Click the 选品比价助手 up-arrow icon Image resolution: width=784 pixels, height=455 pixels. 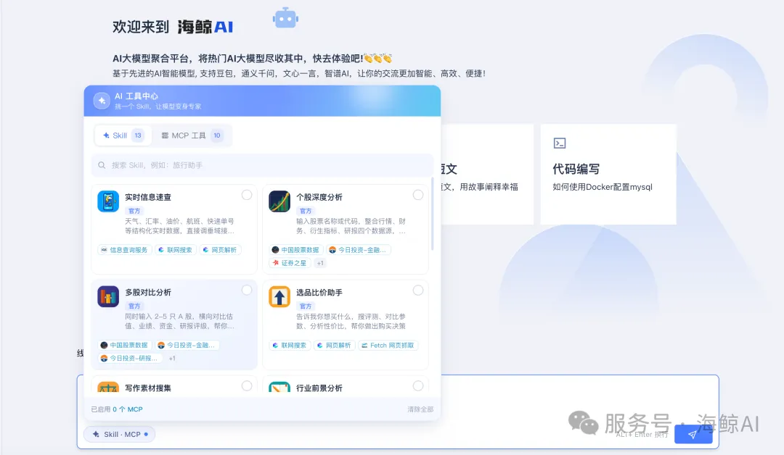pos(279,297)
